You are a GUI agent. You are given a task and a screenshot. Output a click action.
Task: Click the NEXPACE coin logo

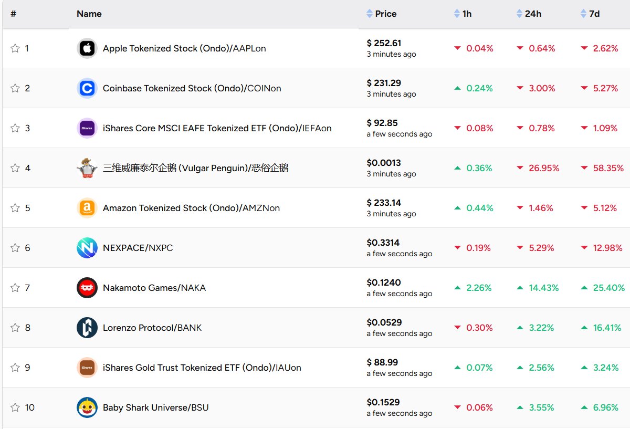pyautogui.click(x=87, y=248)
